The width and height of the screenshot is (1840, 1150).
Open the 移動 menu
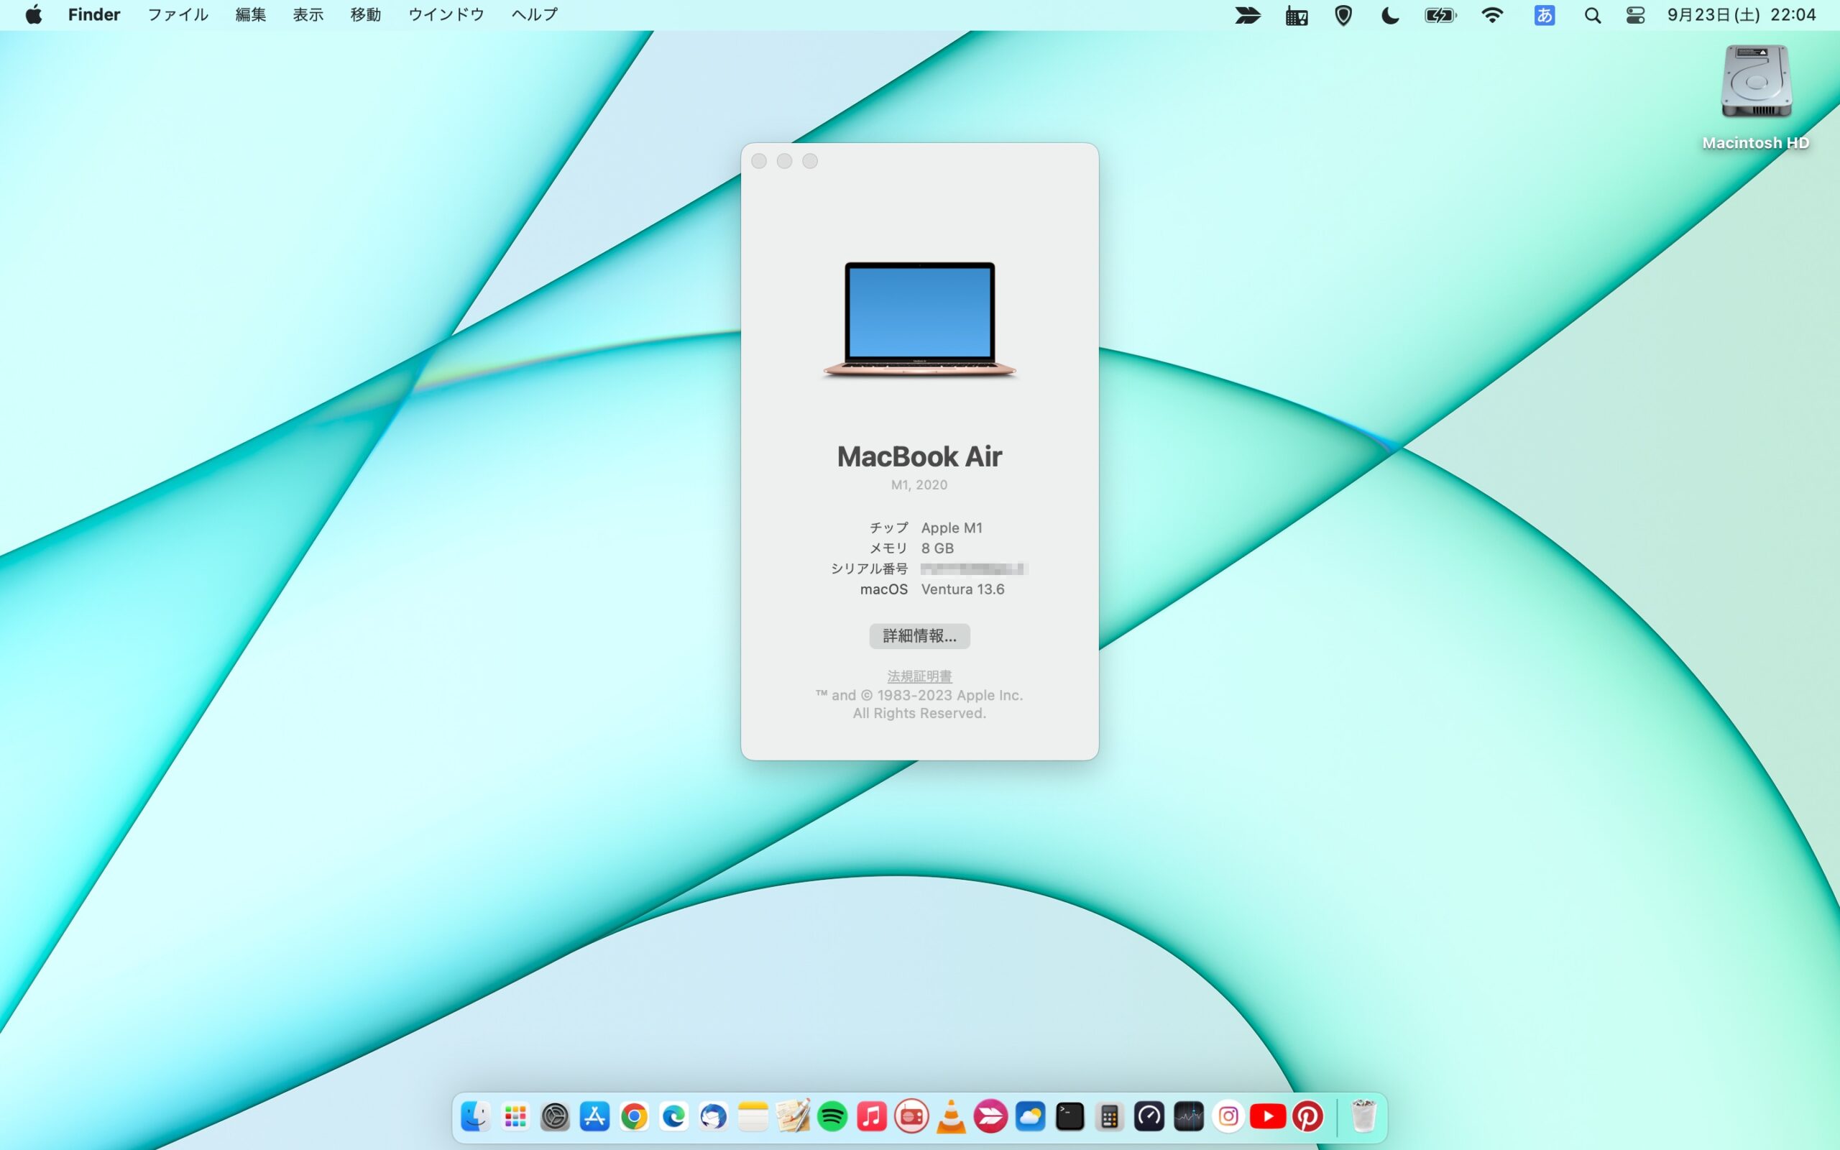[x=365, y=14]
